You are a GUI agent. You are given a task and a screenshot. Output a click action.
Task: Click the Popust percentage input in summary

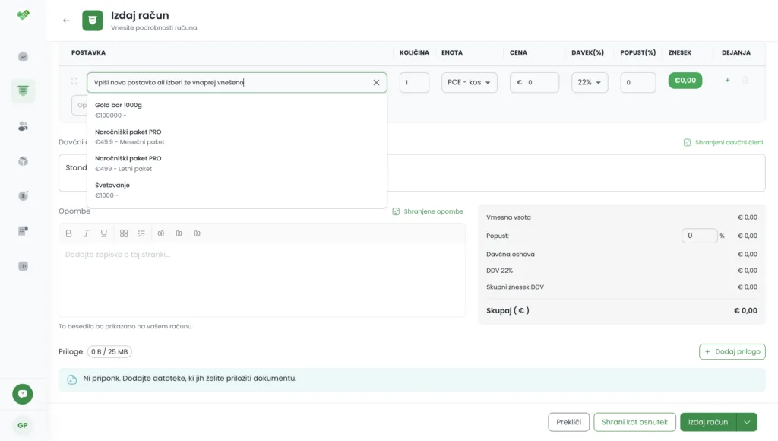pyautogui.click(x=699, y=236)
